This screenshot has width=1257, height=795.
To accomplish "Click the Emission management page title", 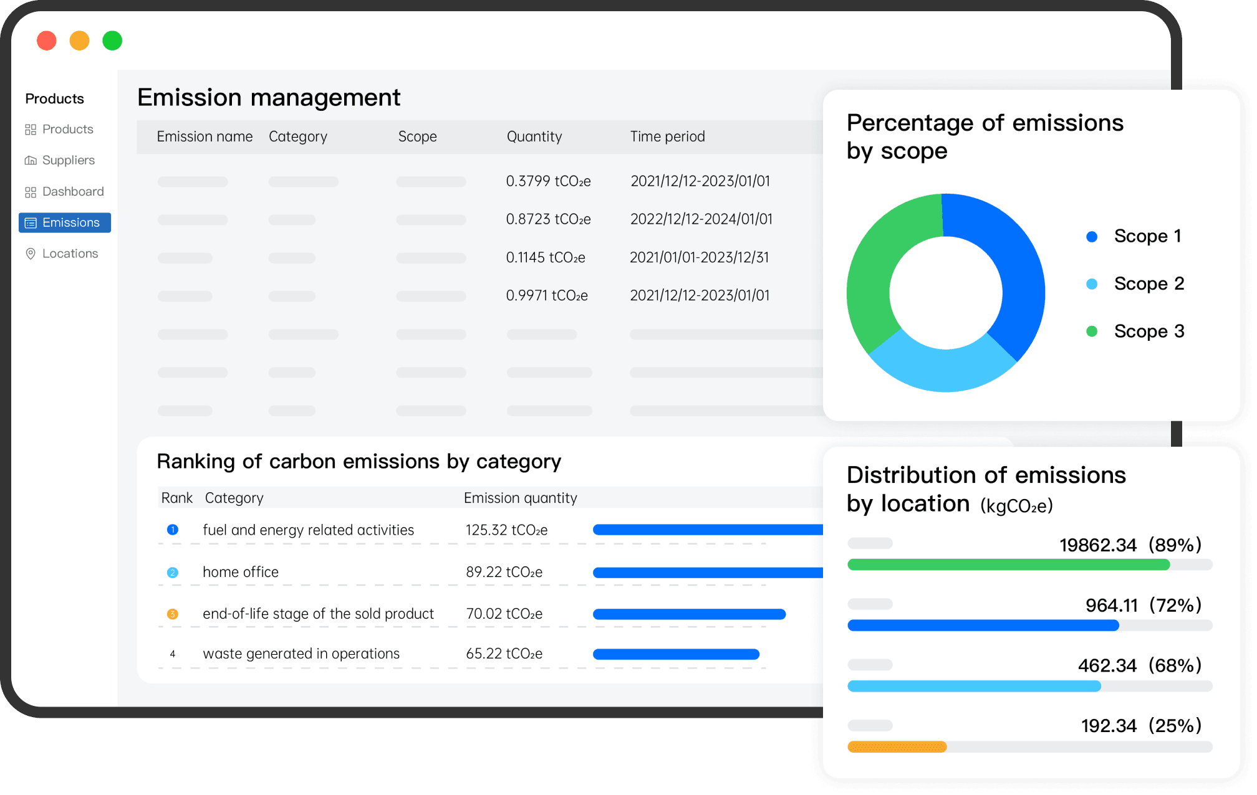I will 269,98.
